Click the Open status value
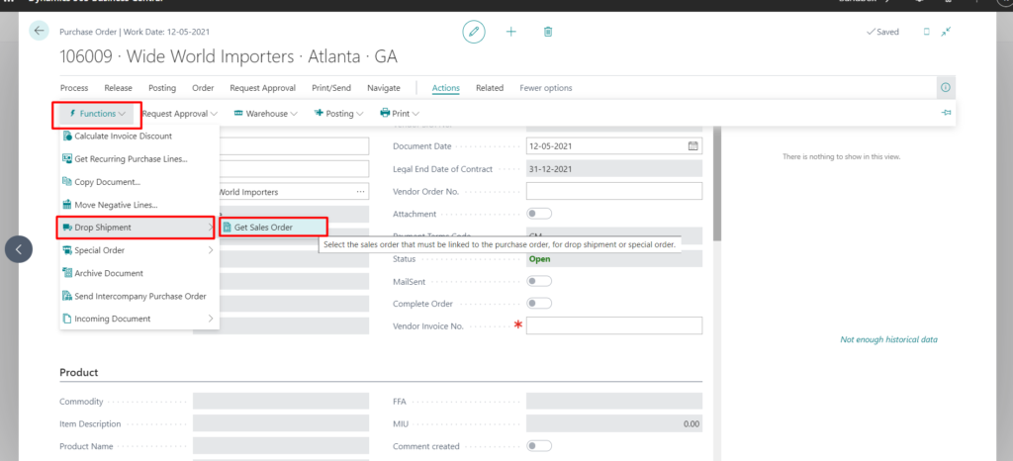Viewport: 1013px width, 461px height. 539,259
